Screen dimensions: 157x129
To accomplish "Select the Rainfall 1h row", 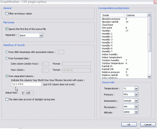I will coord(124,66).
